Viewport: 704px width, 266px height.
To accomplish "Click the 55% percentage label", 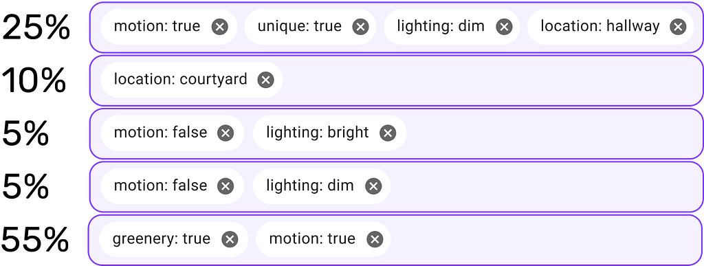I will [35, 239].
